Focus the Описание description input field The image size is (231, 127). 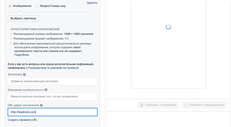pos(53,96)
